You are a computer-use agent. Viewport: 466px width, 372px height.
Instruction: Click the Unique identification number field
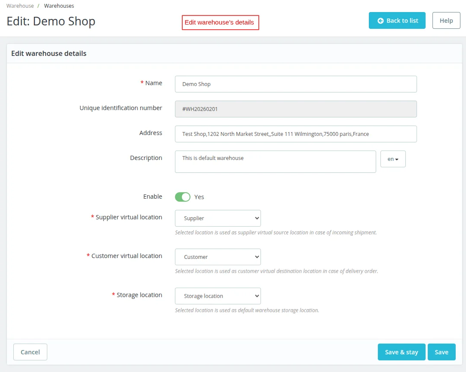[296, 109]
